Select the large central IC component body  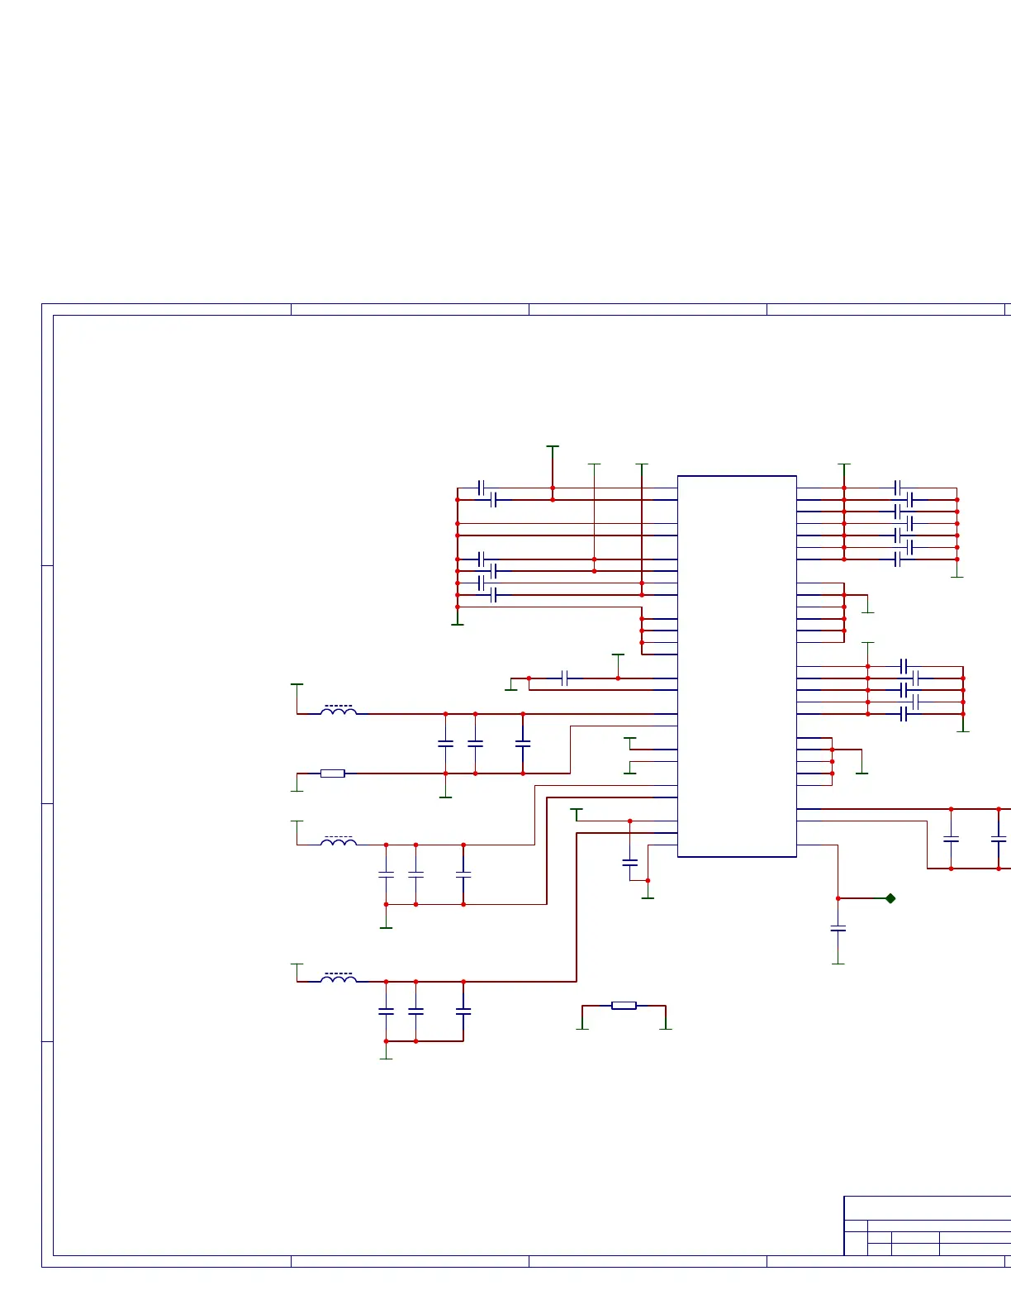tap(737, 666)
